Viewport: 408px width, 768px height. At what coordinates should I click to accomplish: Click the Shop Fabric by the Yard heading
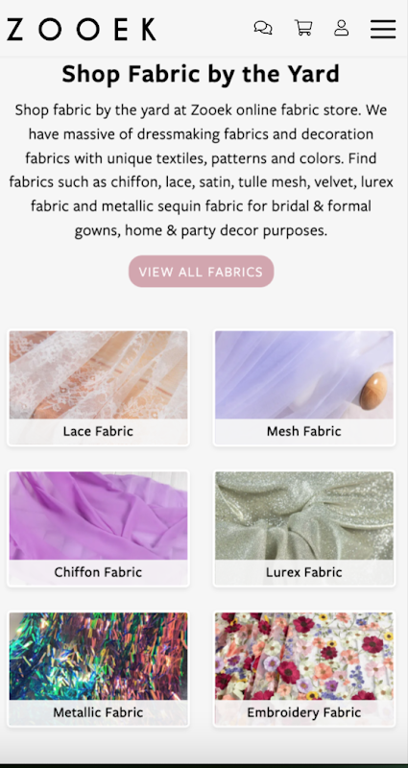pos(201,75)
